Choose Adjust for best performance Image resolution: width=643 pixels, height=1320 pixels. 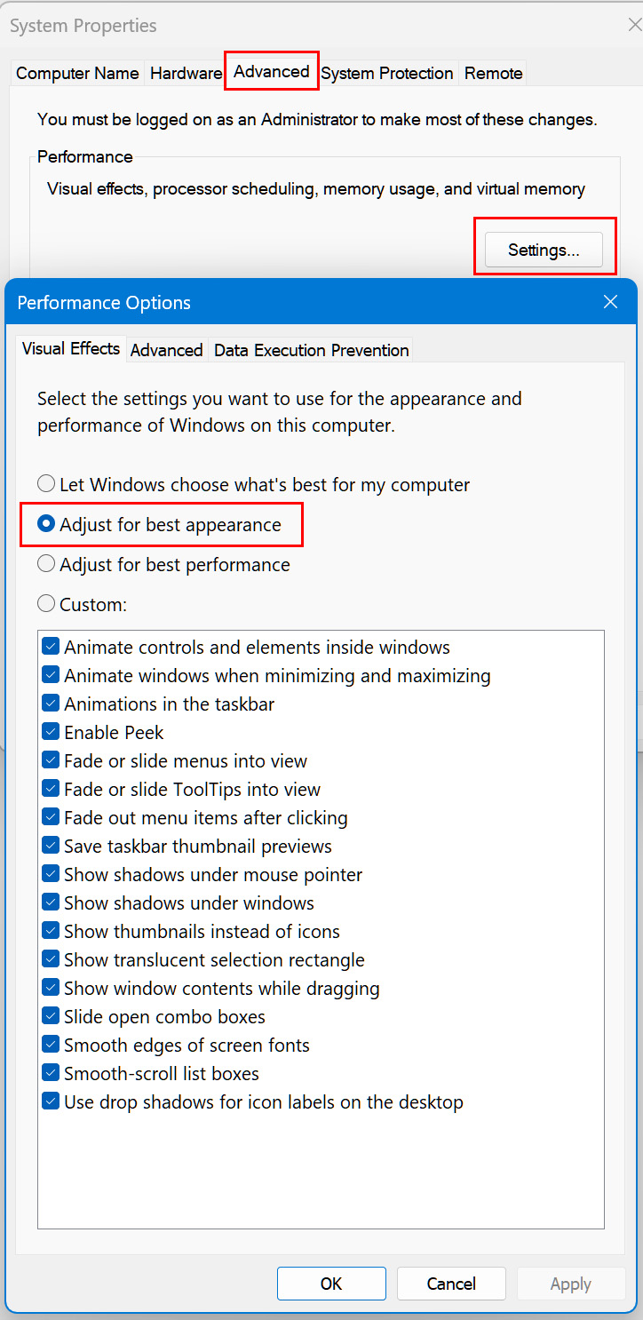[46, 565]
